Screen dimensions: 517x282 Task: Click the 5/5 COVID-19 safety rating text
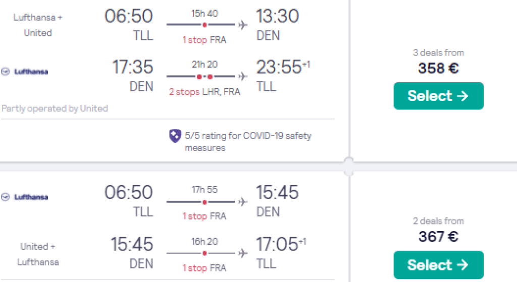click(248, 141)
